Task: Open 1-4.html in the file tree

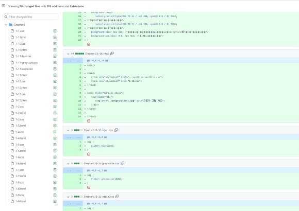Action: 21,138
